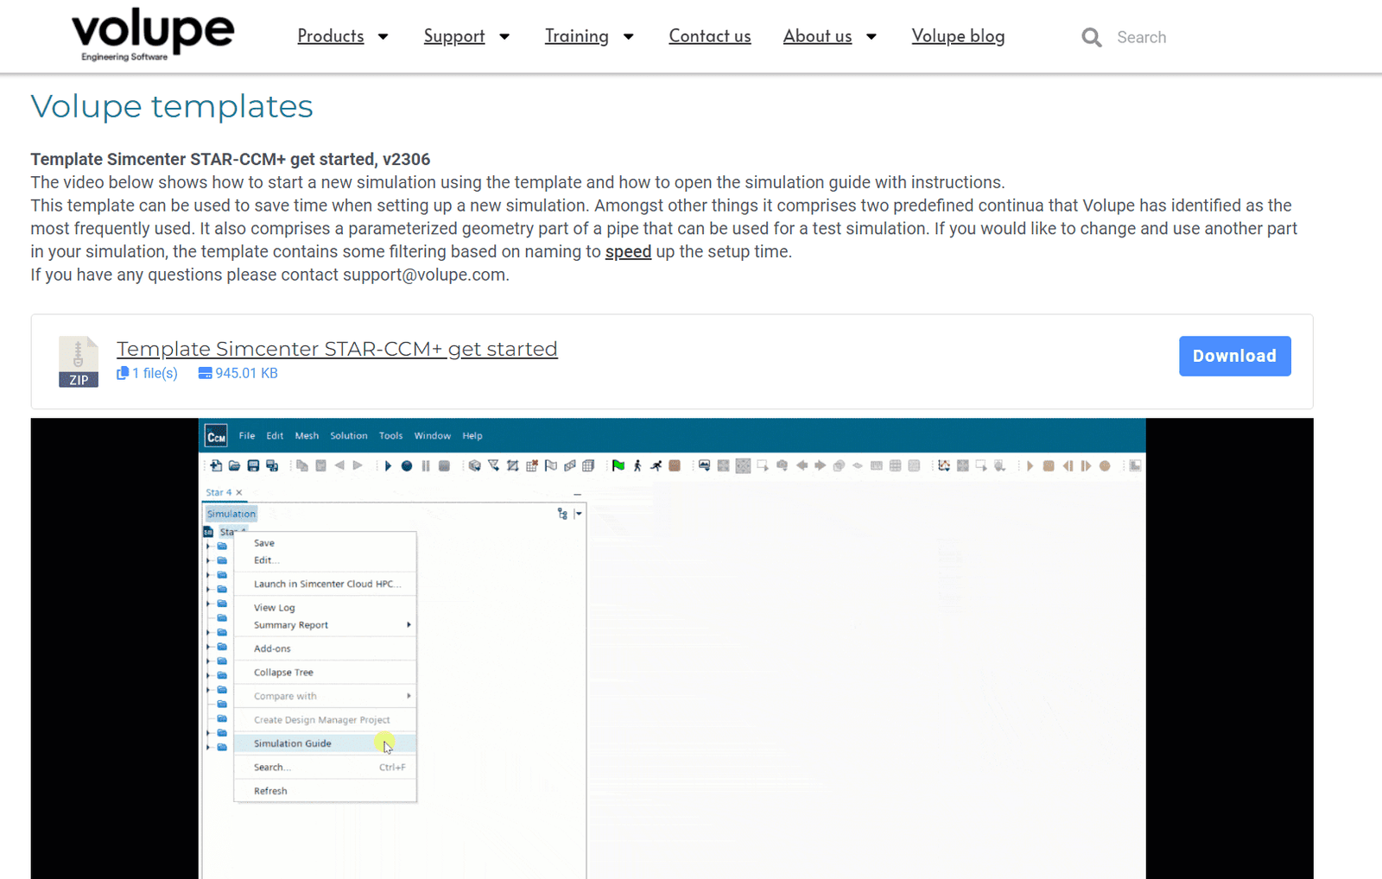This screenshot has height=879, width=1382.
Task: Expand the Compare with submenu arrow
Action: (x=409, y=695)
